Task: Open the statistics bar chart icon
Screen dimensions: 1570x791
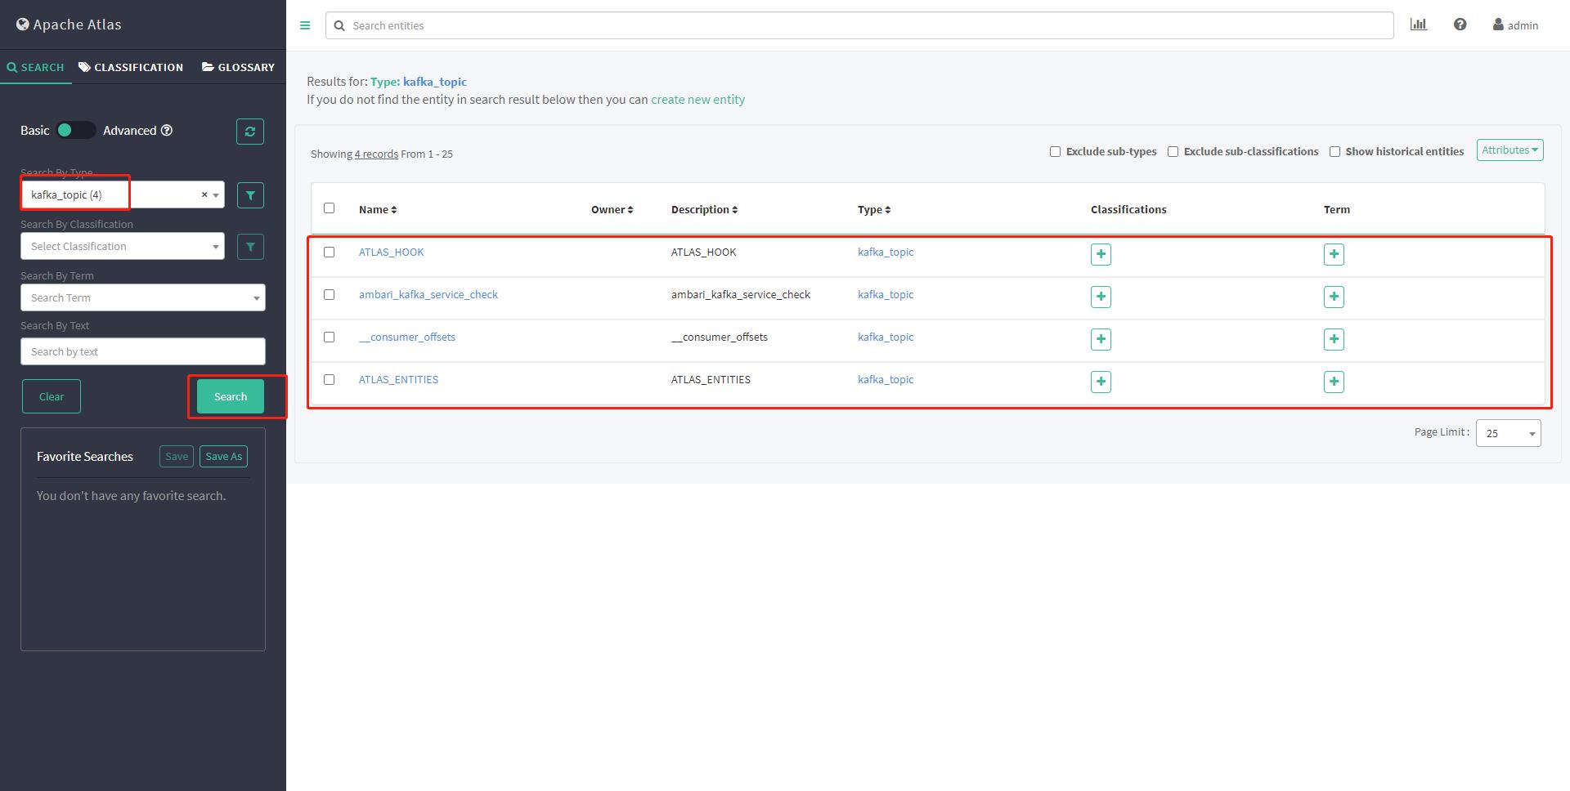Action: pos(1419,25)
